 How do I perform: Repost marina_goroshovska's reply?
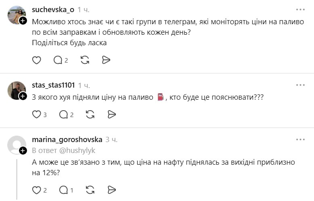point(90,190)
